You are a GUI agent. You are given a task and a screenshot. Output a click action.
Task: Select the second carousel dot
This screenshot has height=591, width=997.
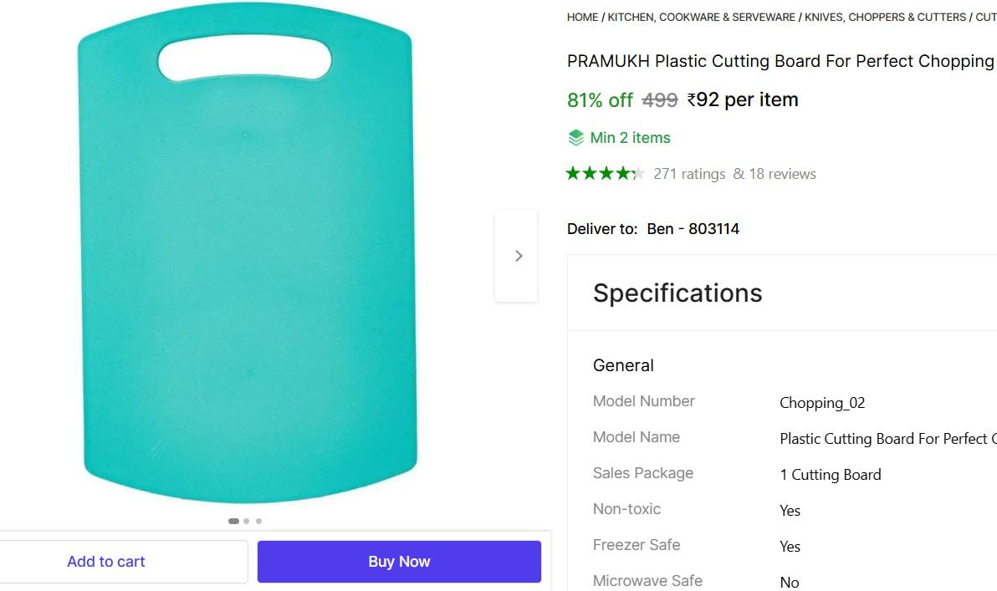tap(245, 521)
